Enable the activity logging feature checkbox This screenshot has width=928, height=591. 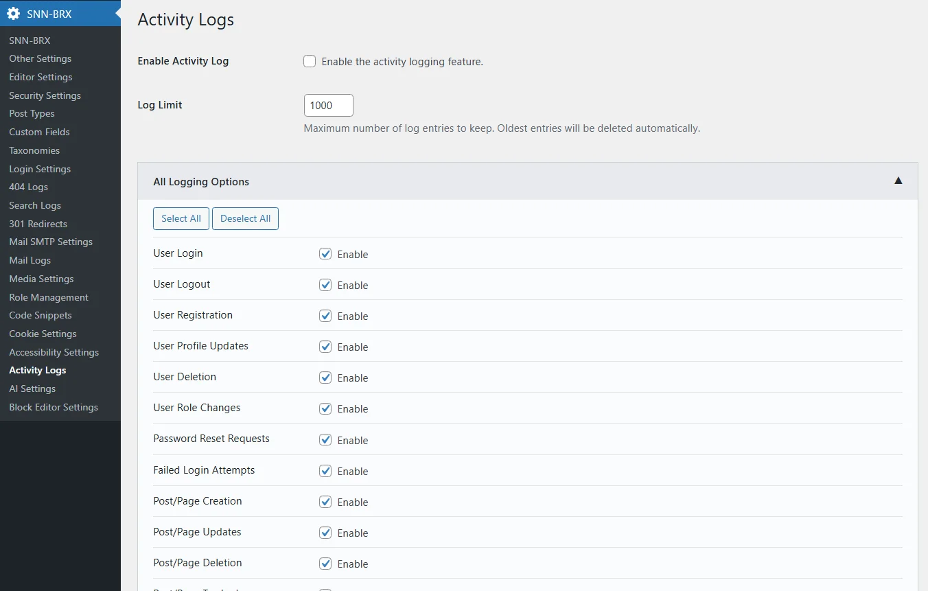pyautogui.click(x=310, y=62)
